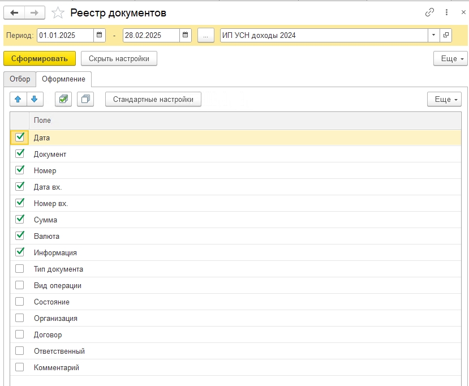Disable the Информация checkbox
Image resolution: width=469 pixels, height=386 pixels.
(20, 252)
